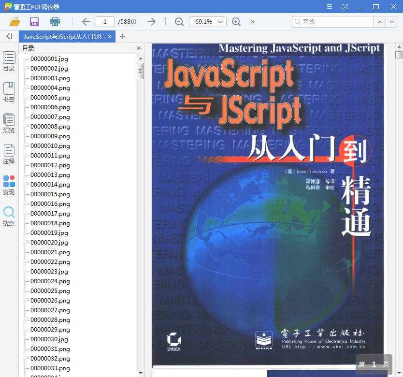
Task: Select 00000019.jpg in the contents tree
Action: click(49, 233)
